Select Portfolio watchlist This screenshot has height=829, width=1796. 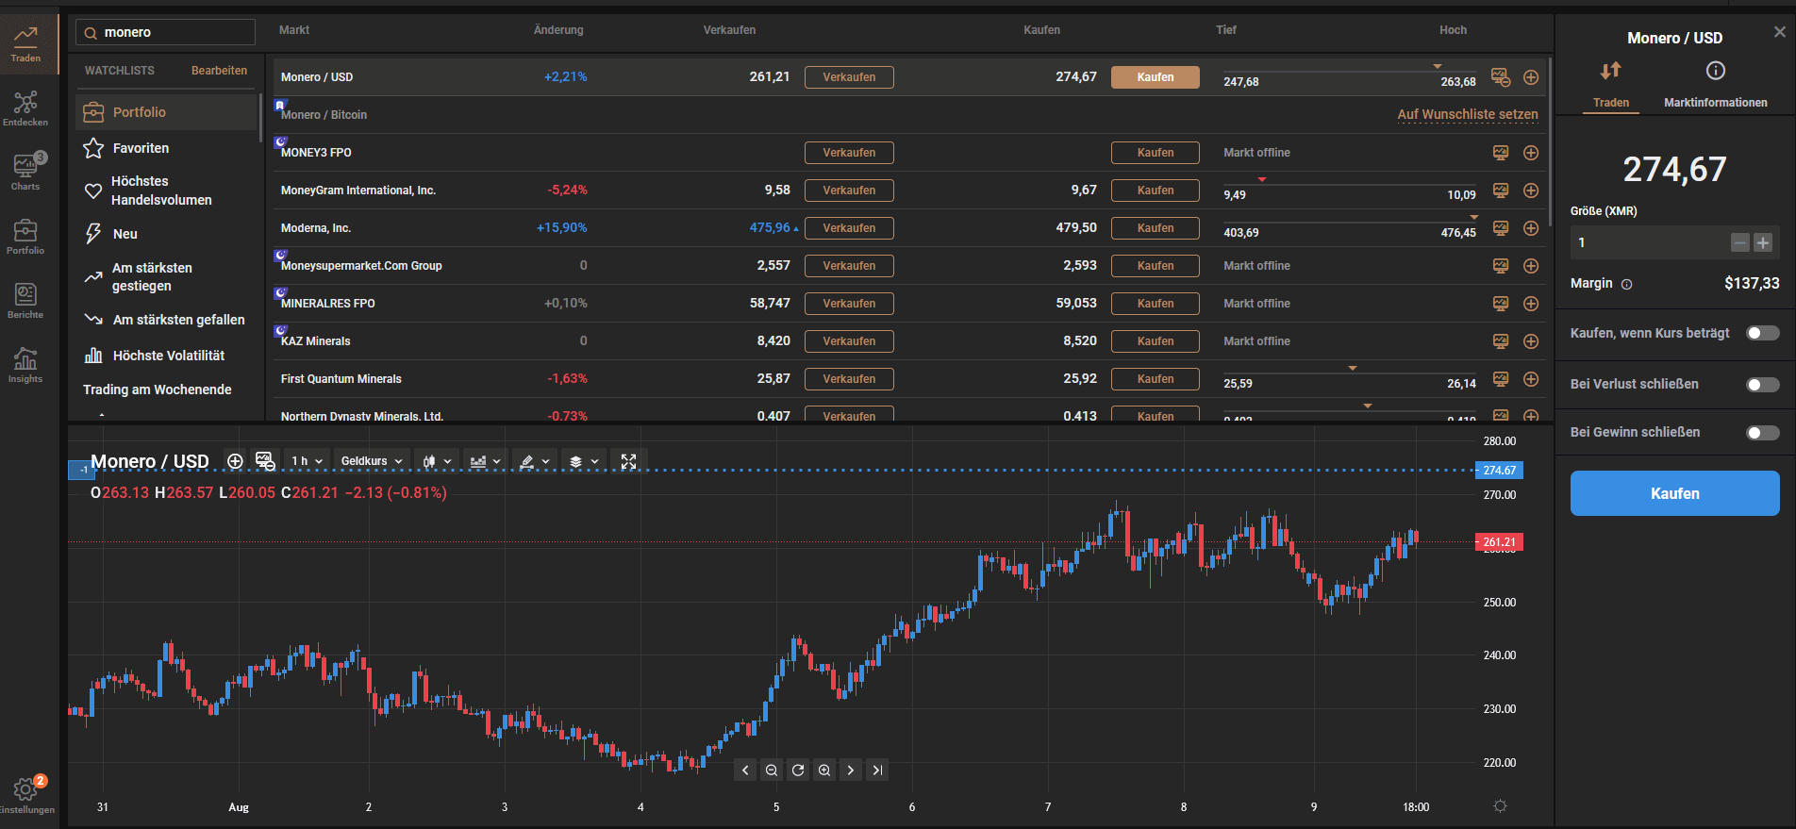tap(166, 112)
